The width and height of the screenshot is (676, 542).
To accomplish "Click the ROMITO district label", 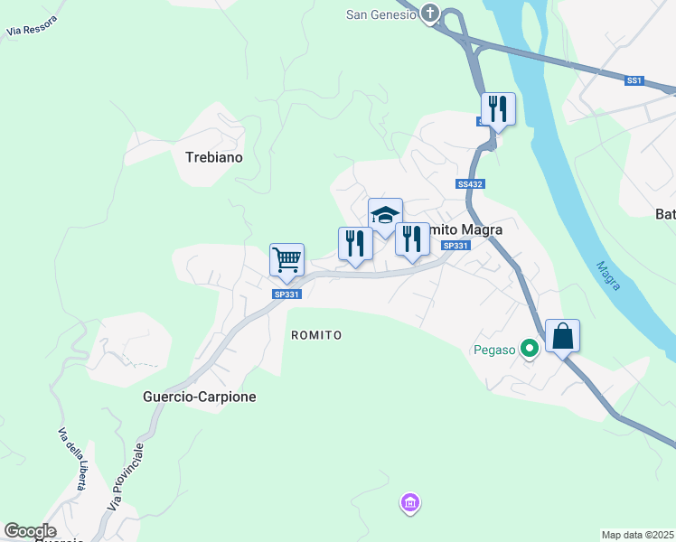I will coord(316,335).
